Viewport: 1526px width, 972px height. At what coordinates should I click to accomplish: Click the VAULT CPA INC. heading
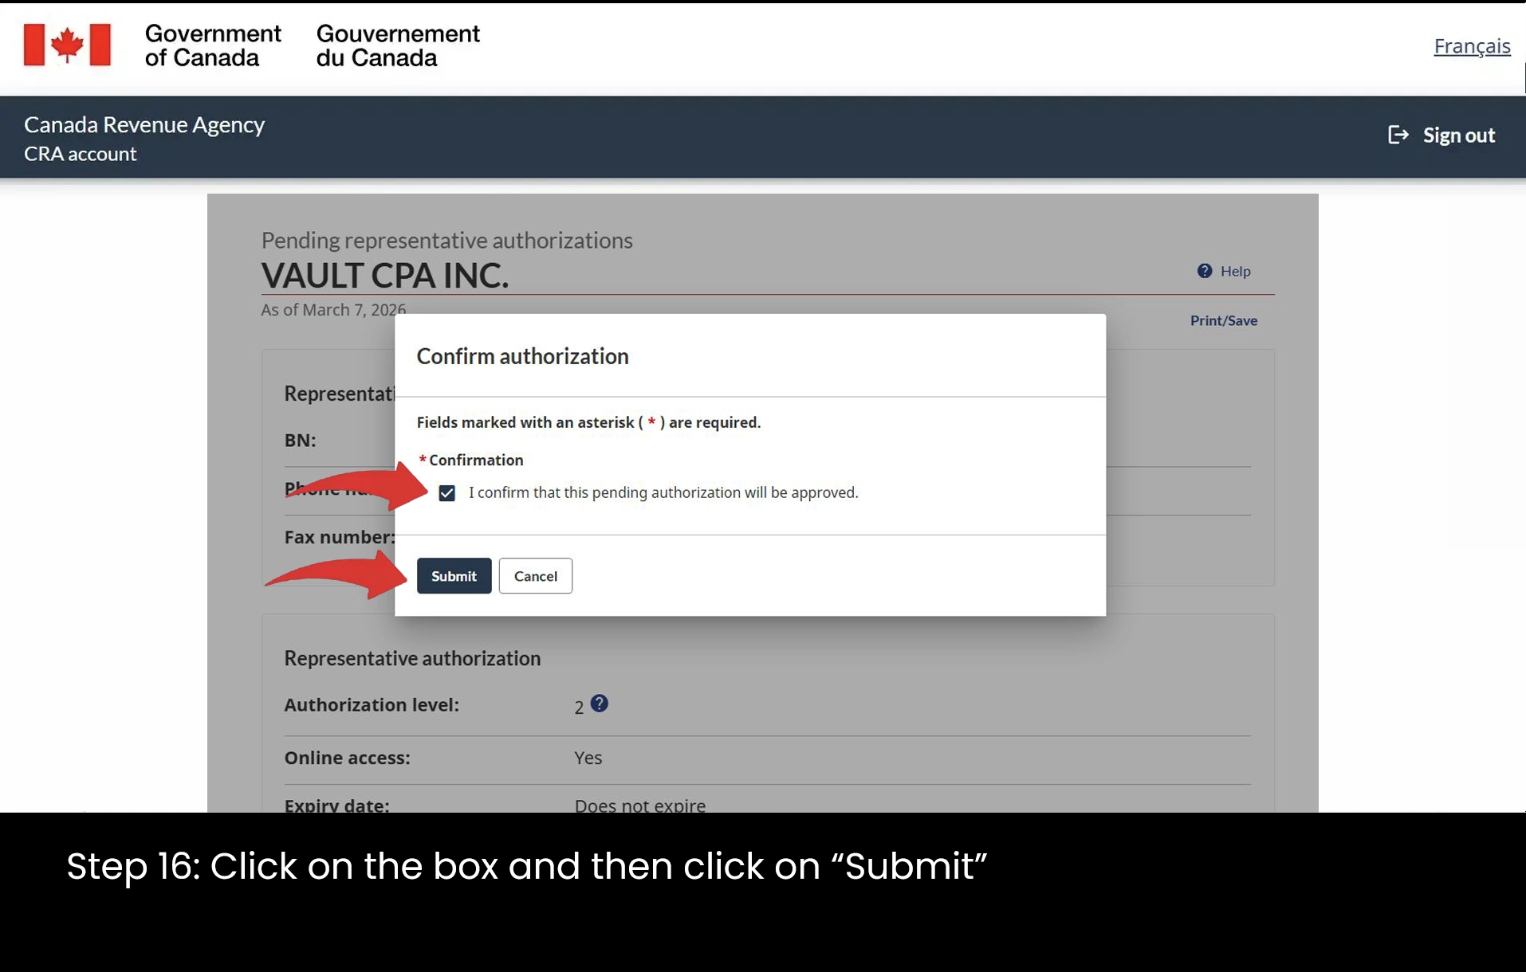[384, 276]
